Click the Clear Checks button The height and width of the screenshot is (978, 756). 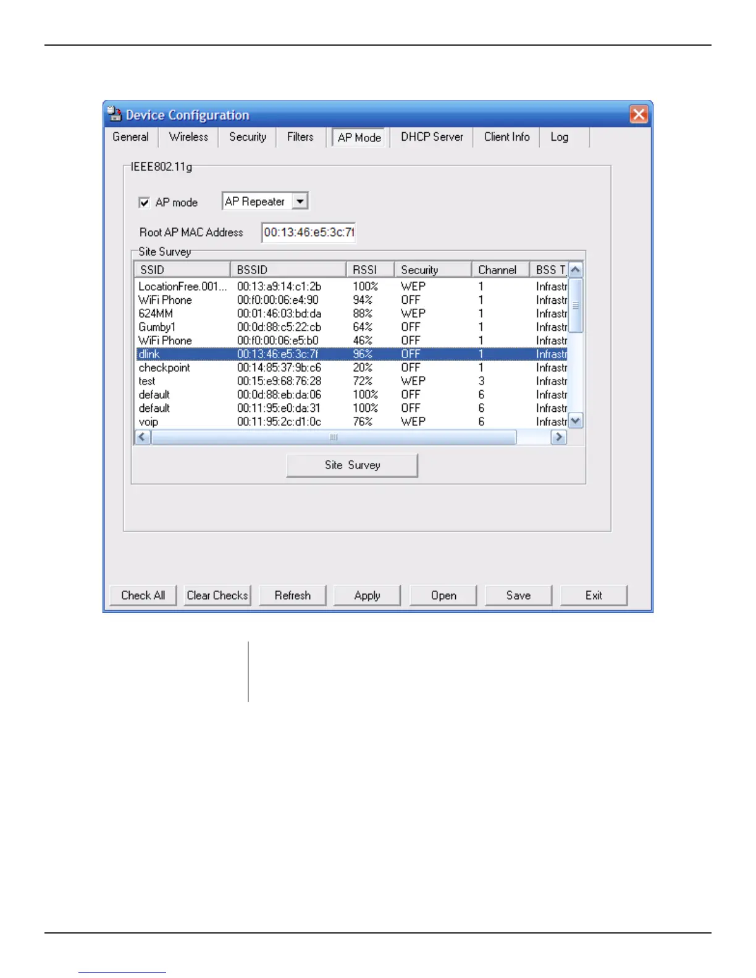[x=217, y=595]
